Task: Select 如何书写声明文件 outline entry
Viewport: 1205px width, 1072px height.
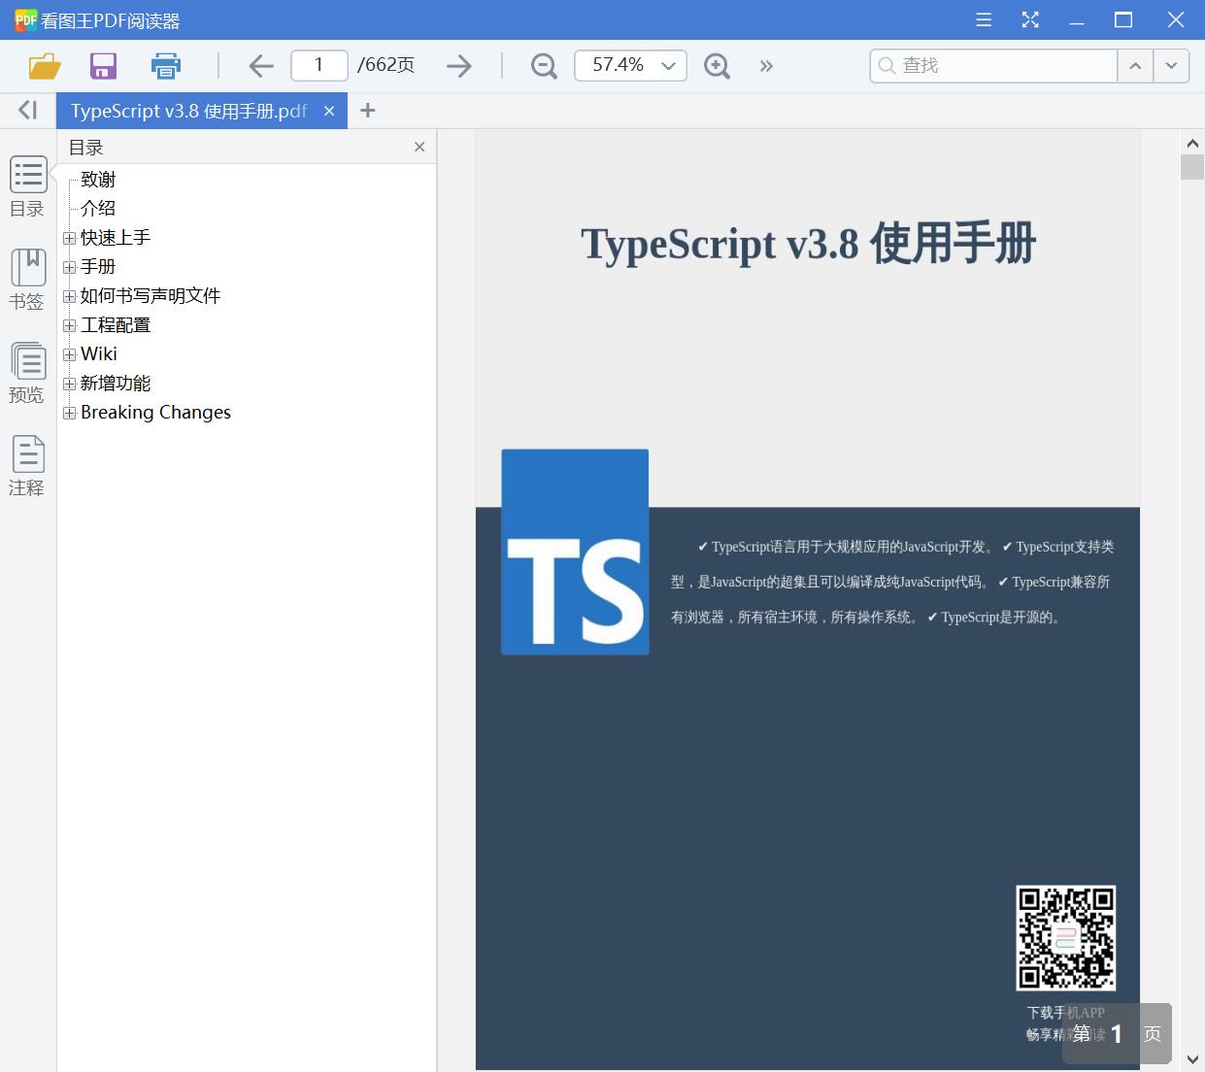Action: pos(151,296)
